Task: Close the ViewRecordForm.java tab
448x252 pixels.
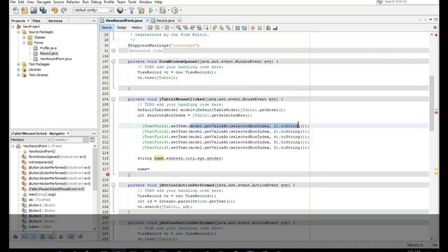Action: [x=148, y=20]
